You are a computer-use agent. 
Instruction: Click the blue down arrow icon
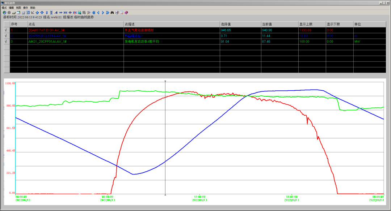click(x=42, y=12)
